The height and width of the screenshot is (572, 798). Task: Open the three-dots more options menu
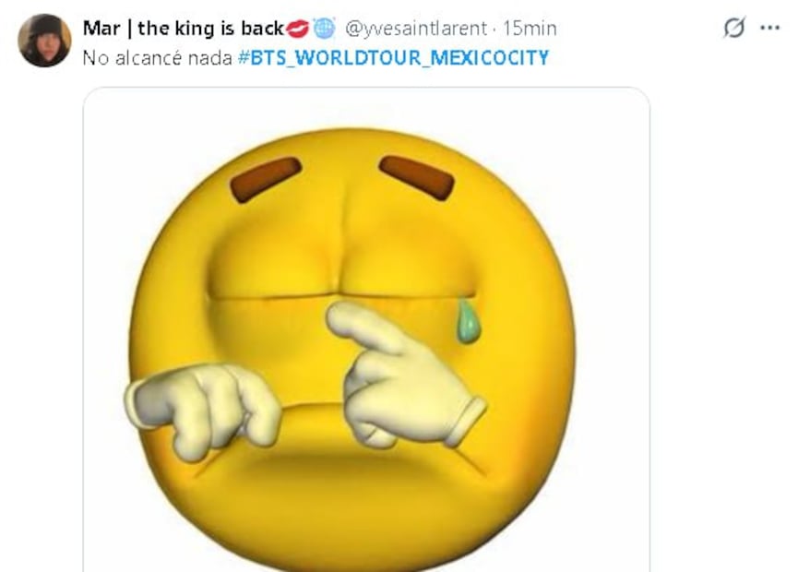(x=769, y=29)
